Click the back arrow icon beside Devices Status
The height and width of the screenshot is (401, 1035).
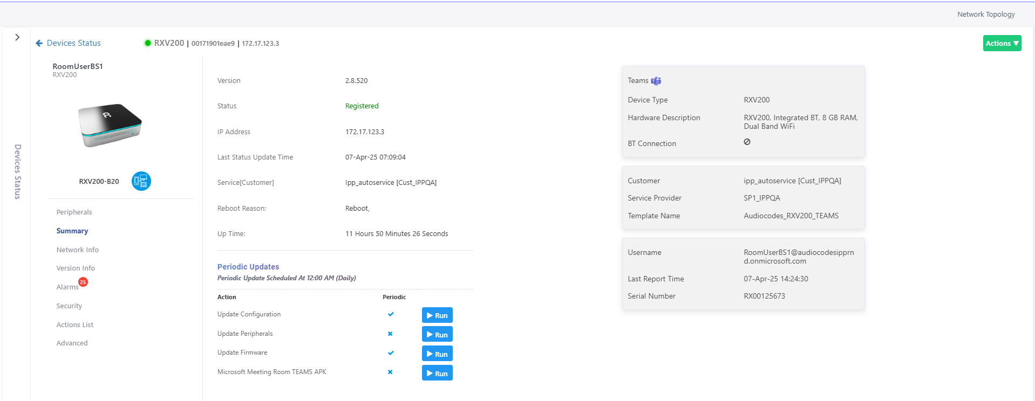[39, 43]
